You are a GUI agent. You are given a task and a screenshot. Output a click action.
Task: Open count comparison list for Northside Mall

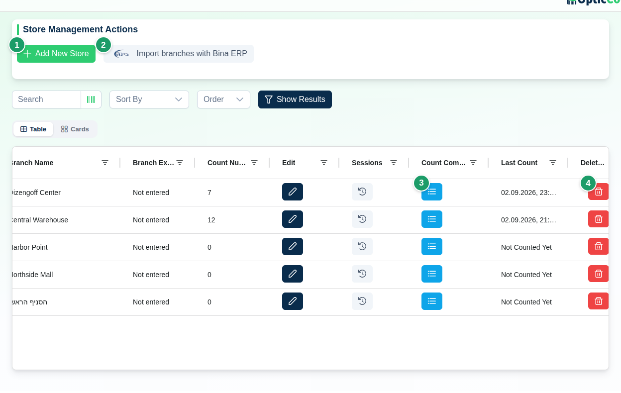click(x=432, y=274)
